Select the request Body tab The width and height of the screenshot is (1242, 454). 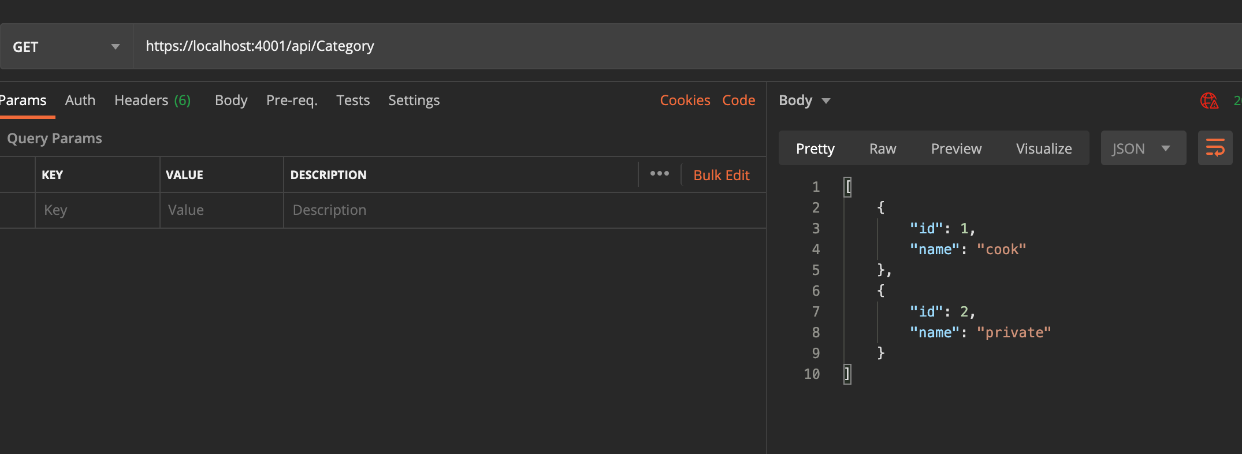(231, 101)
